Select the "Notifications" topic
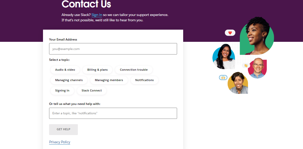Viewport: 303px width, 149px height. (144, 80)
